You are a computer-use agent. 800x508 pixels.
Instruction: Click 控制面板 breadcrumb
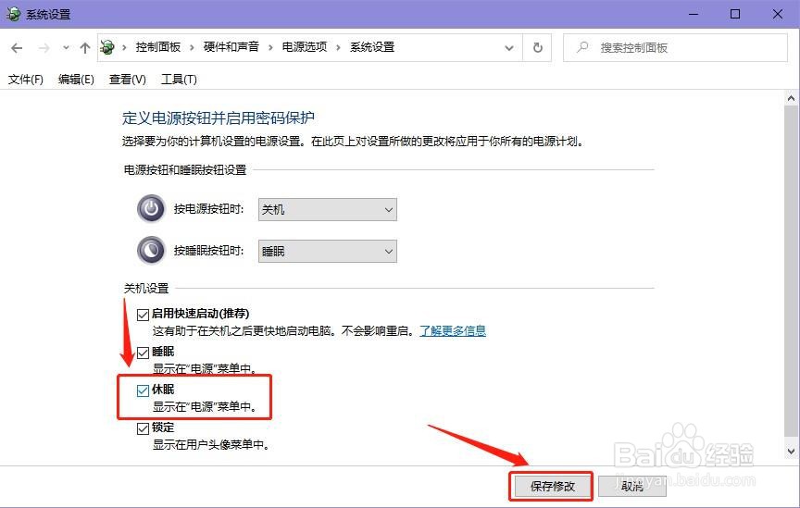click(158, 47)
